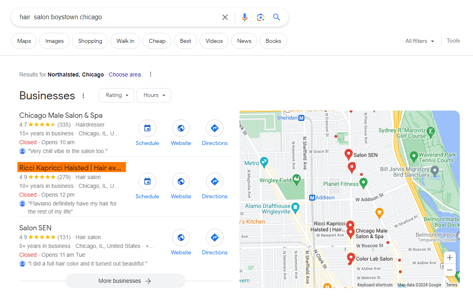The image size is (473, 296).
Task: Click the blue magnifier search icon
Action: [x=276, y=17]
